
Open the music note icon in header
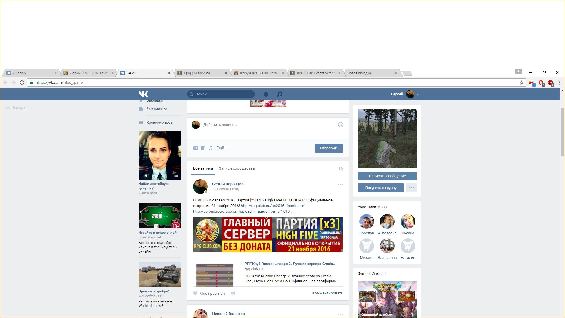point(279,94)
